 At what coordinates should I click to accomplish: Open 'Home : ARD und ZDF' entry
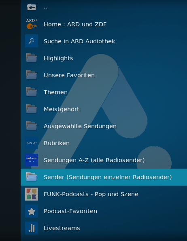click(104, 24)
